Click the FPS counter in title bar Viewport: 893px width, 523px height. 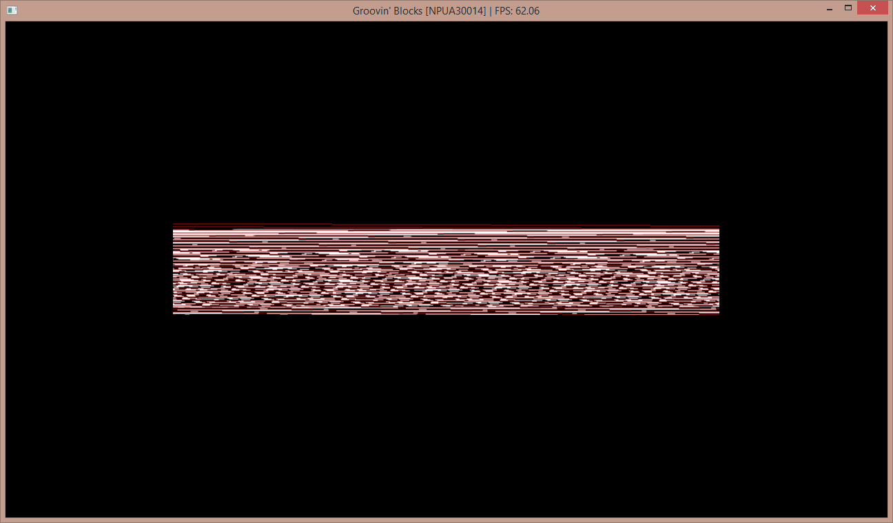click(517, 11)
